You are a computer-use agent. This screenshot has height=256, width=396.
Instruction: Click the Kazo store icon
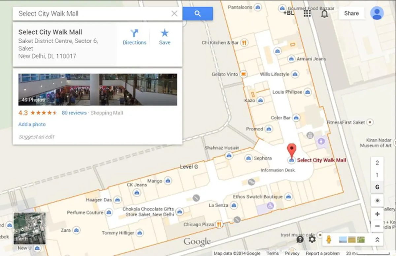point(260,100)
